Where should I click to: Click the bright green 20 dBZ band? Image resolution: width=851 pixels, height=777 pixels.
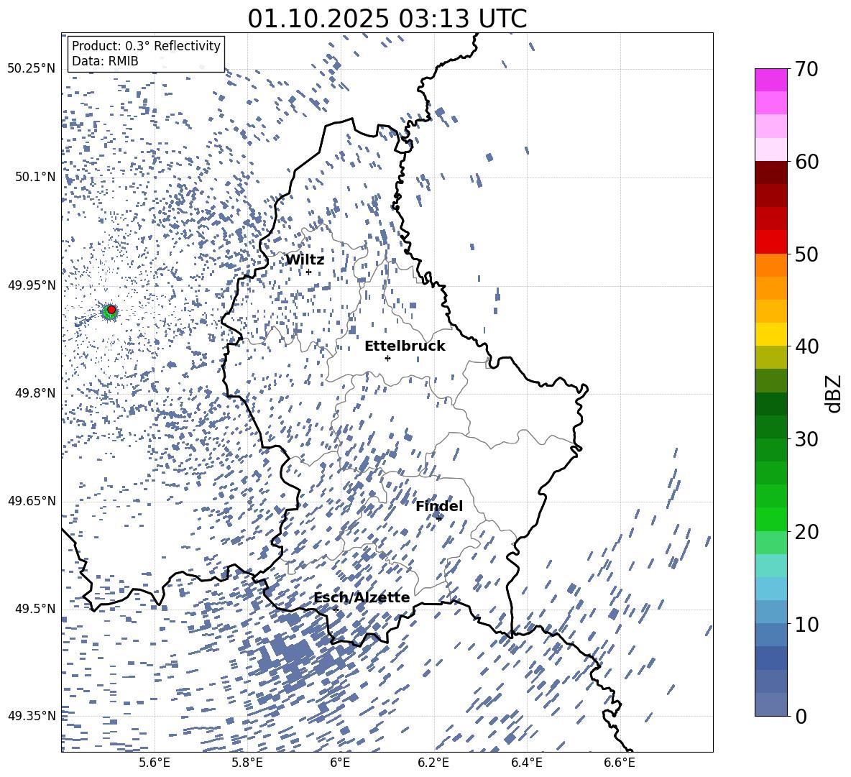pyautogui.click(x=771, y=519)
